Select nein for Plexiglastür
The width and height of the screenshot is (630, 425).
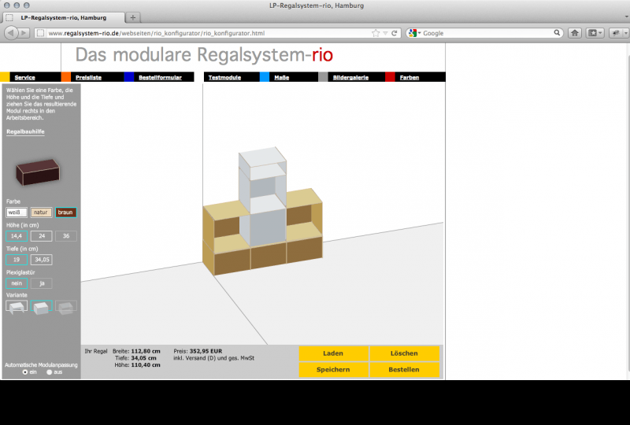(x=17, y=283)
